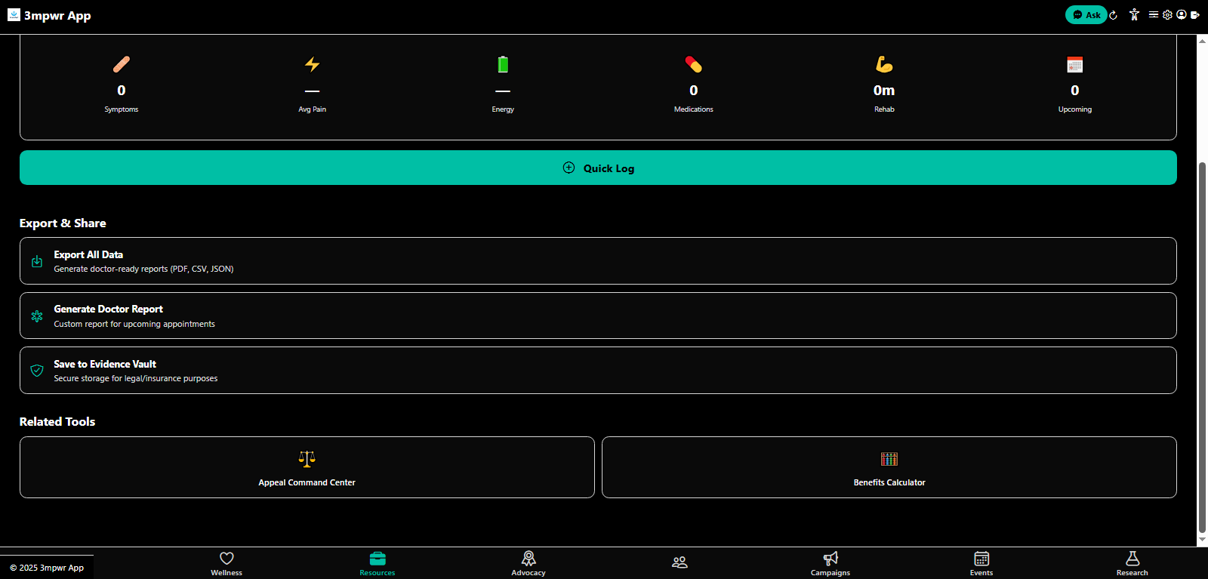Click the 3mpwr App logo icon
Viewport: 1208px width, 579px height.
click(x=14, y=15)
